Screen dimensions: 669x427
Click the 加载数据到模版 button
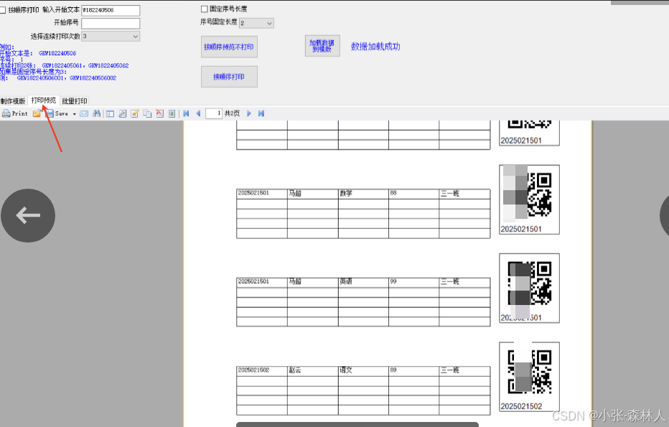point(322,46)
